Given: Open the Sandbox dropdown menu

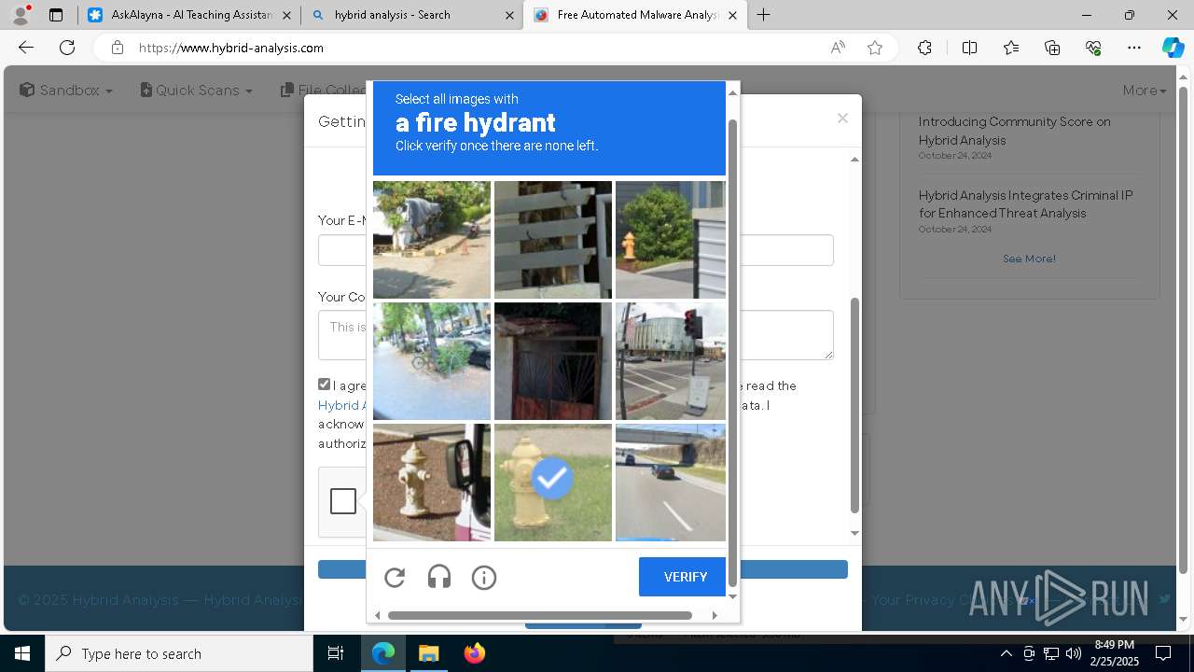Looking at the screenshot, I should [66, 90].
